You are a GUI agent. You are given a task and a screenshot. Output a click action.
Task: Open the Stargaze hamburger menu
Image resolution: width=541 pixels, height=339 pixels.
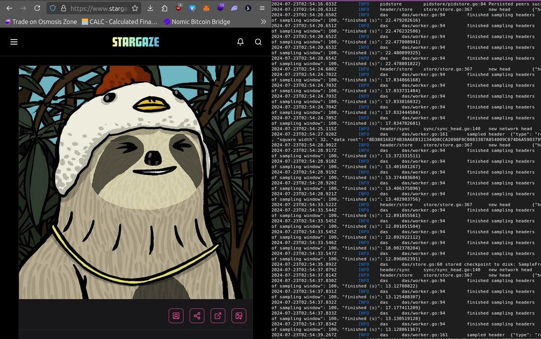14,42
